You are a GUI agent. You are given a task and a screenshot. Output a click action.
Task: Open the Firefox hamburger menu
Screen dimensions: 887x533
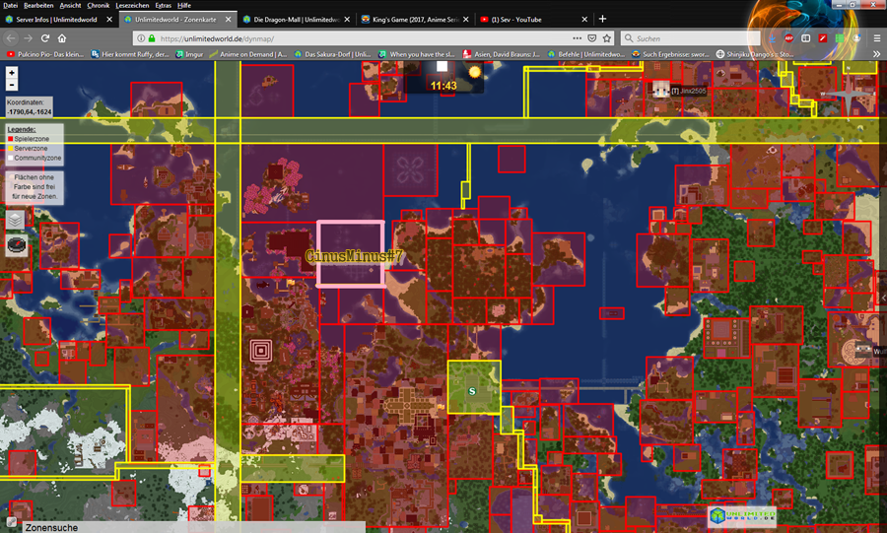pos(877,38)
